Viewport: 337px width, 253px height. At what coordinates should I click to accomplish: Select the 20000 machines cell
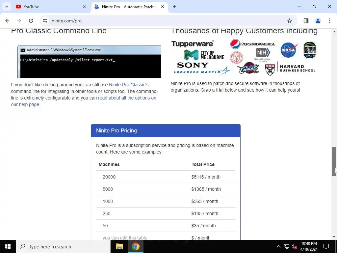(109, 177)
